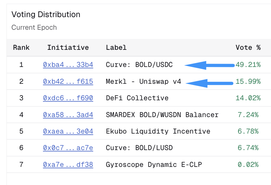The height and width of the screenshot is (185, 271).
Task: Open initiative link 0xa7e...df38
Action: [x=68, y=165]
